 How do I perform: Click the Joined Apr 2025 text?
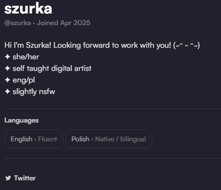click(63, 23)
